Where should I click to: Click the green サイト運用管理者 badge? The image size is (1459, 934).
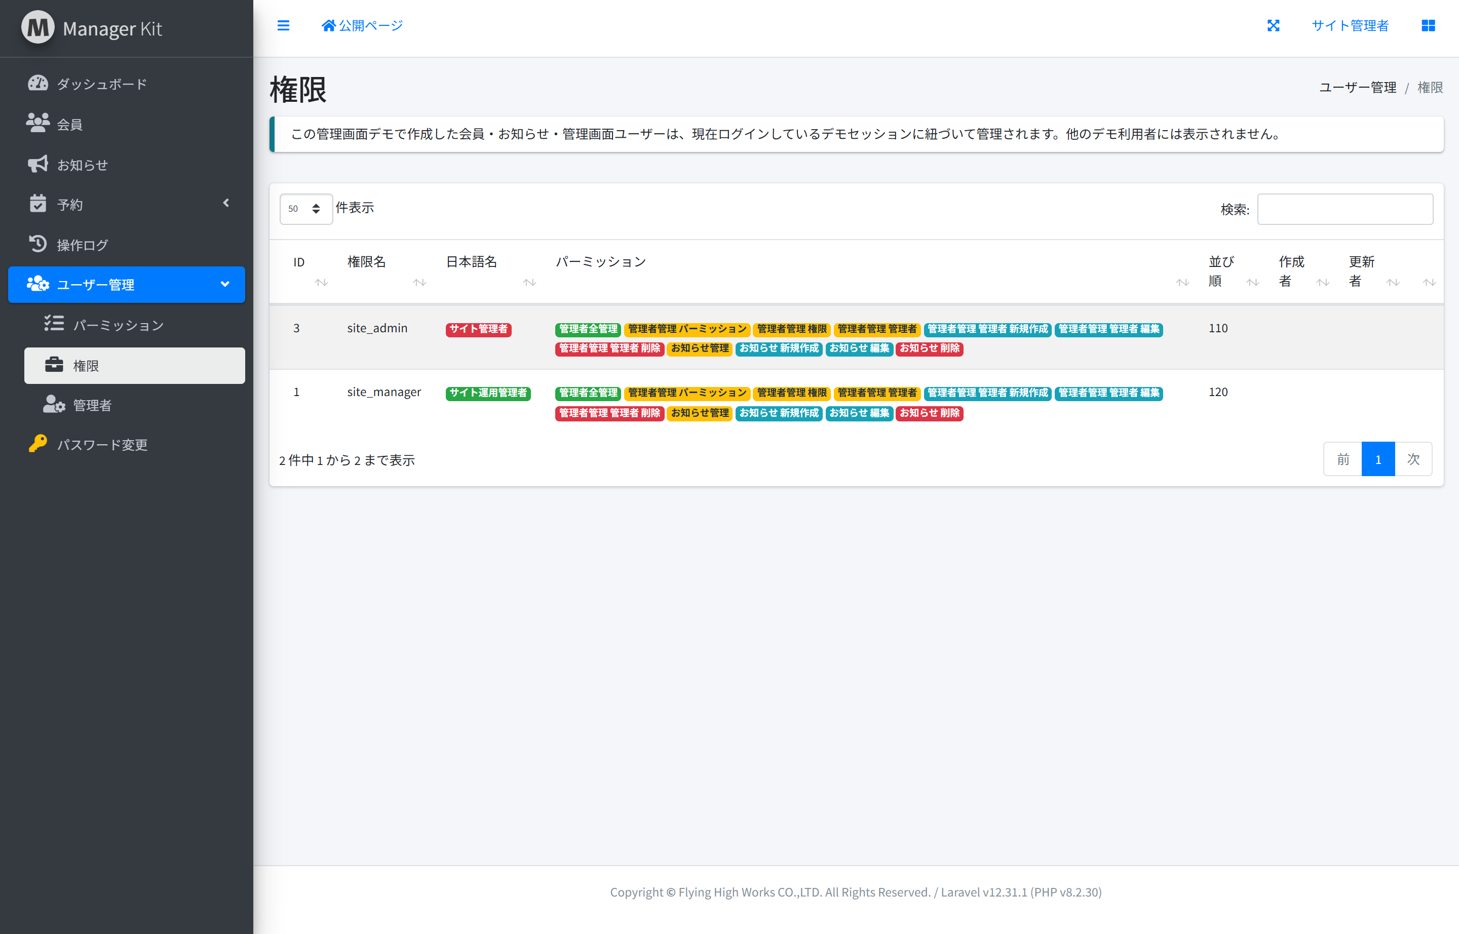[488, 393]
